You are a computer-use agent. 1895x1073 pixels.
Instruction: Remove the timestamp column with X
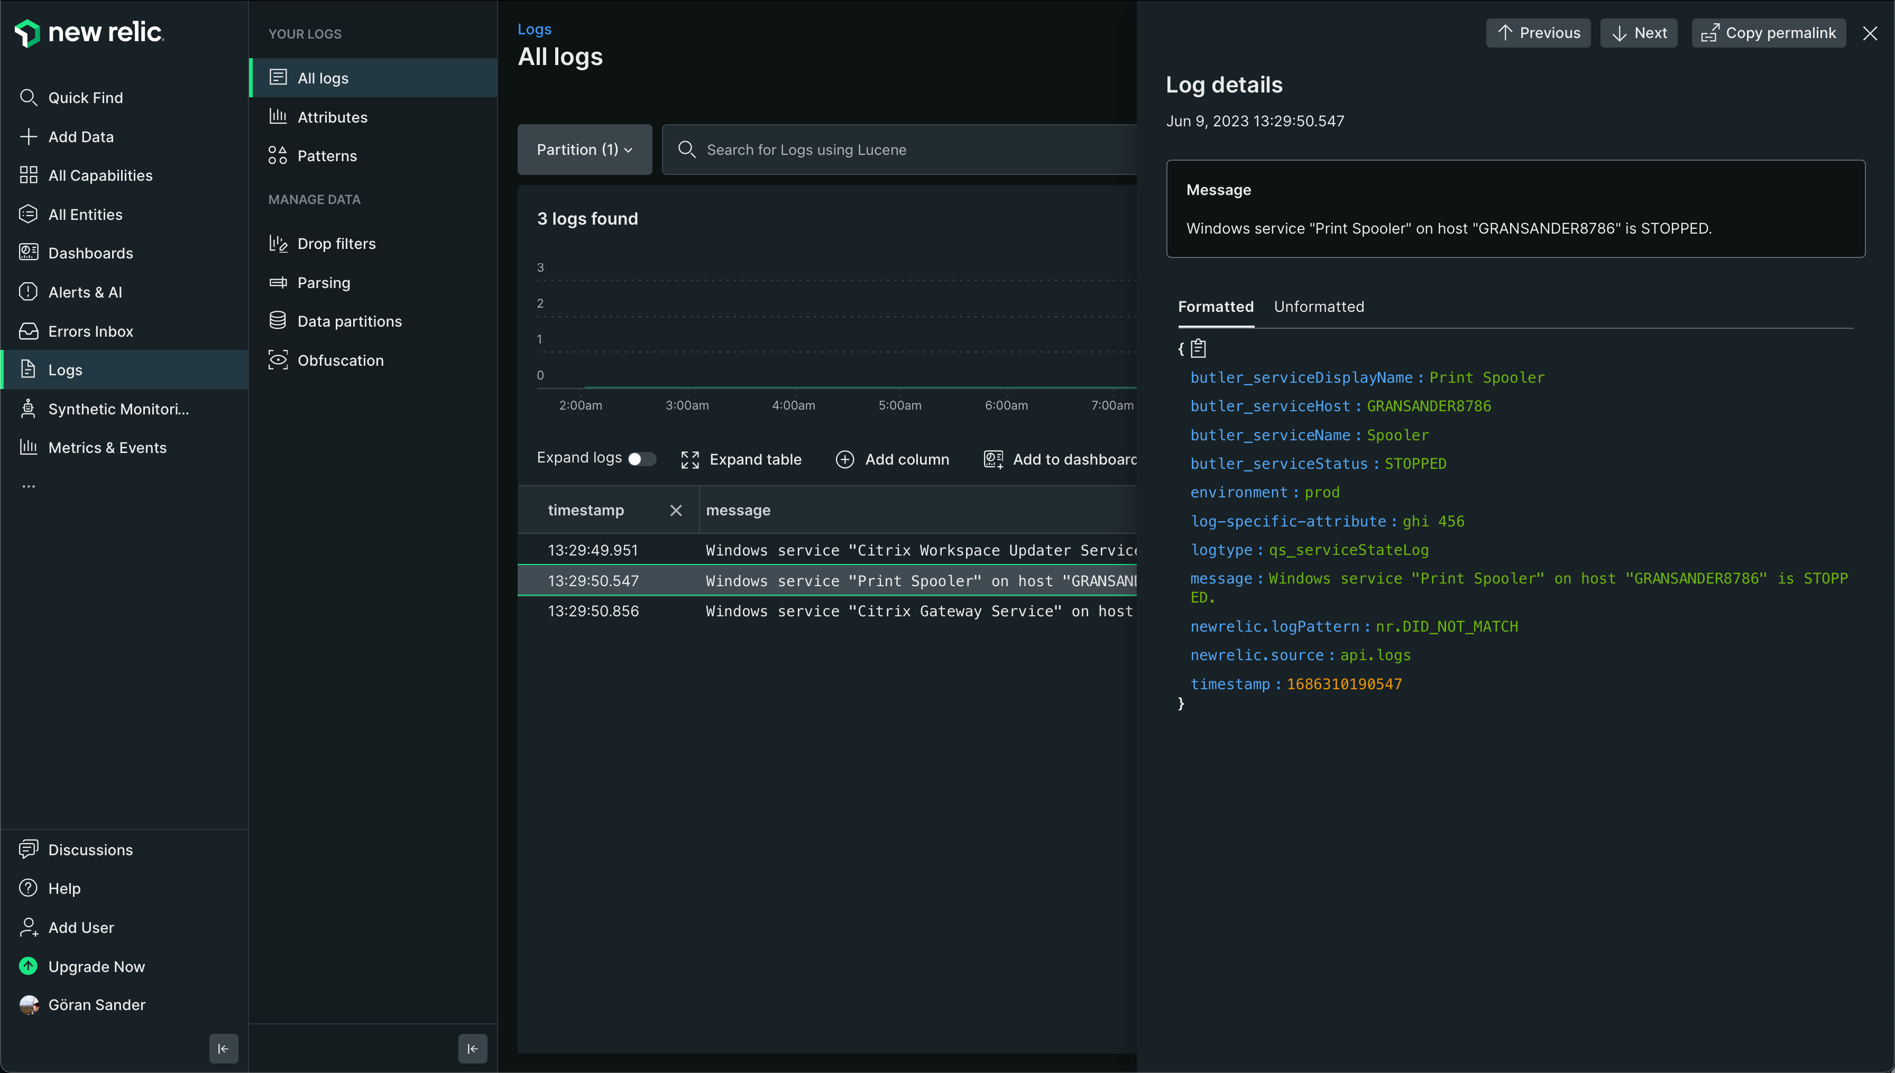point(675,510)
